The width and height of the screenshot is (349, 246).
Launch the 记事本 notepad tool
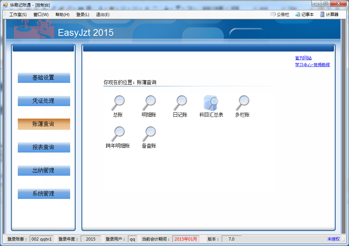(304, 15)
